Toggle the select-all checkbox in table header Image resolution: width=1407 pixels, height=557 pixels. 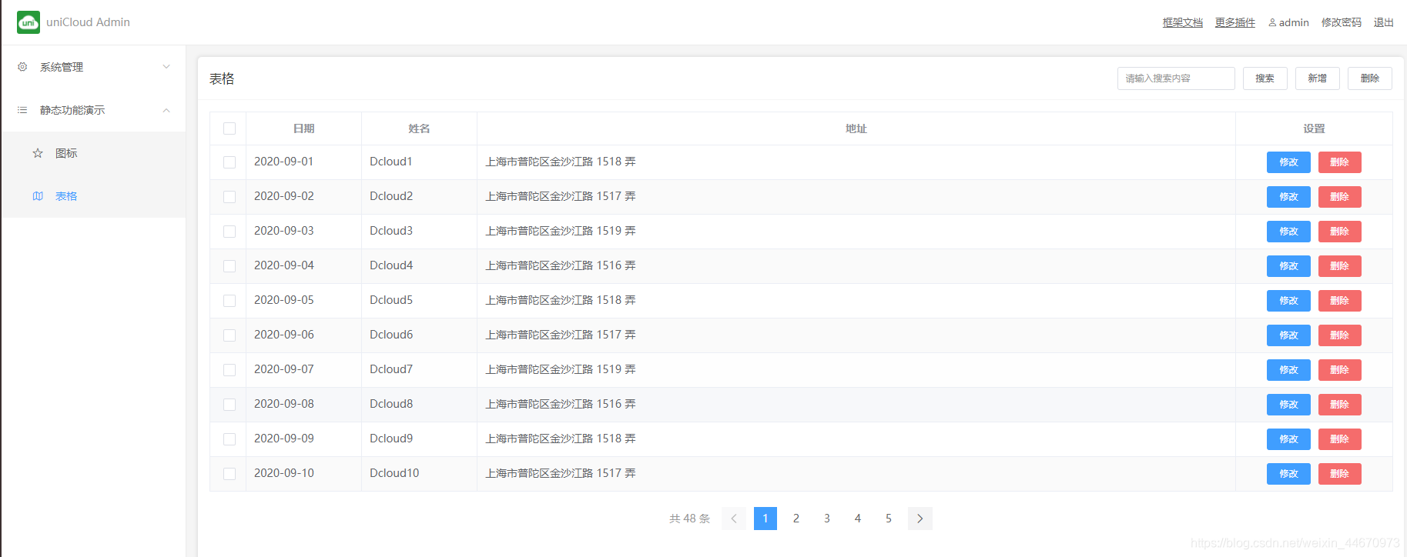point(229,128)
